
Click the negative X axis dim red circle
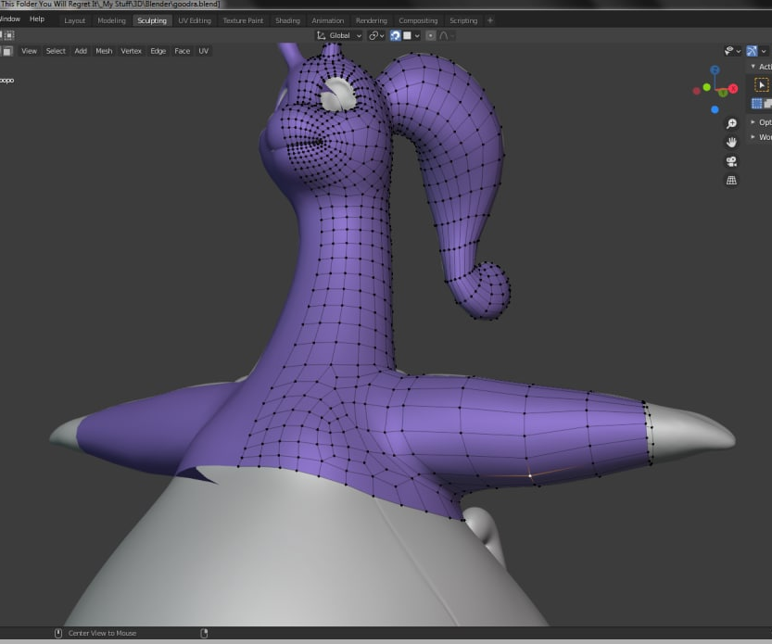click(696, 91)
